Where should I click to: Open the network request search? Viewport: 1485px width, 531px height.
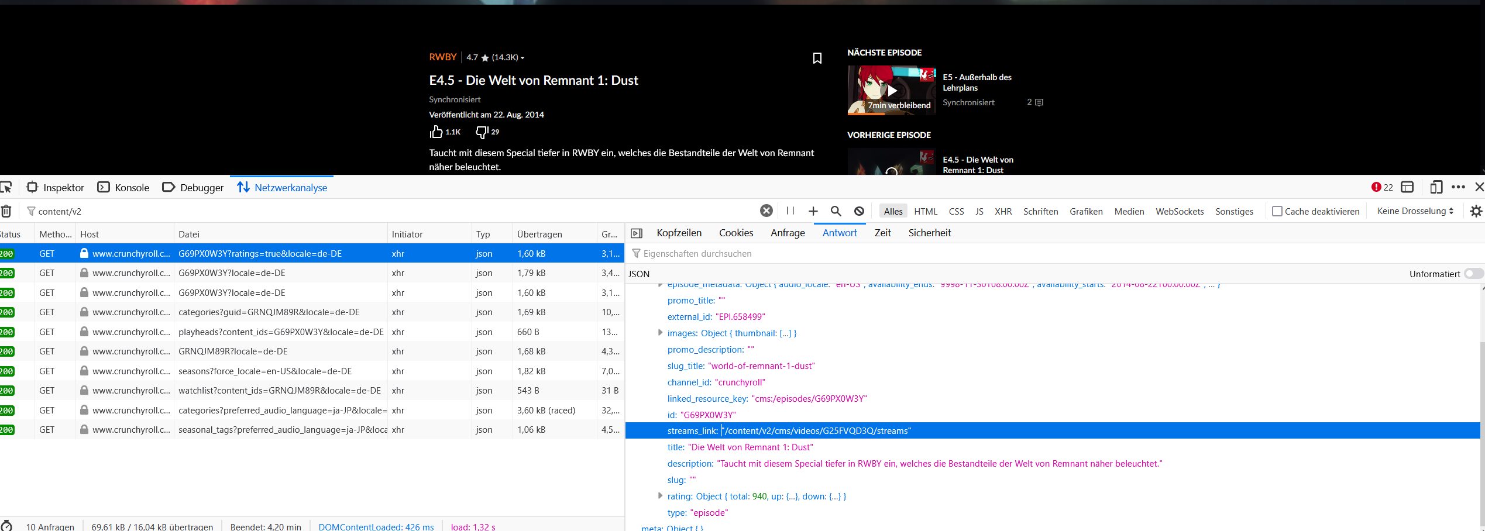[836, 211]
